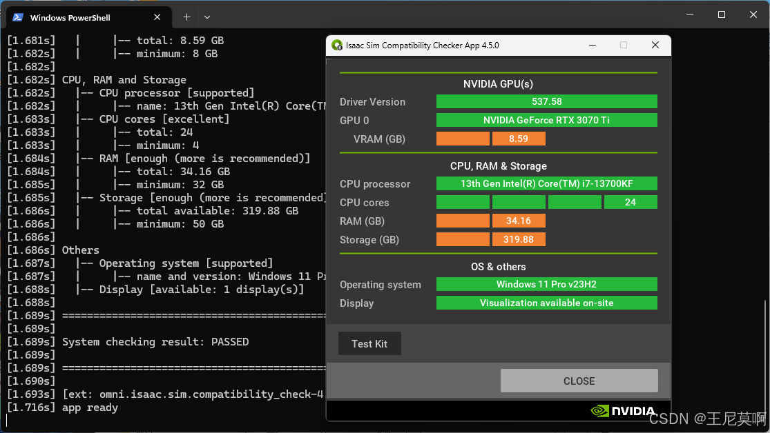Minimize the Isaac Sim Compatibility Checker window

[x=593, y=45]
